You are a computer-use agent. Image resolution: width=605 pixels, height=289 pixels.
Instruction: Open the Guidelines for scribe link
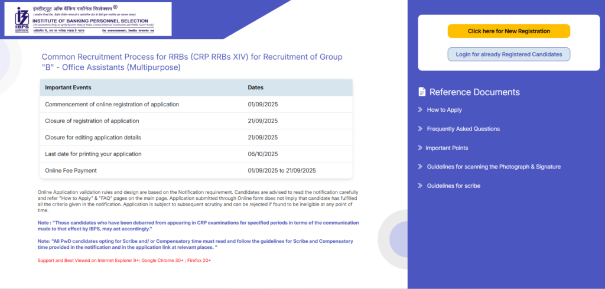click(453, 186)
